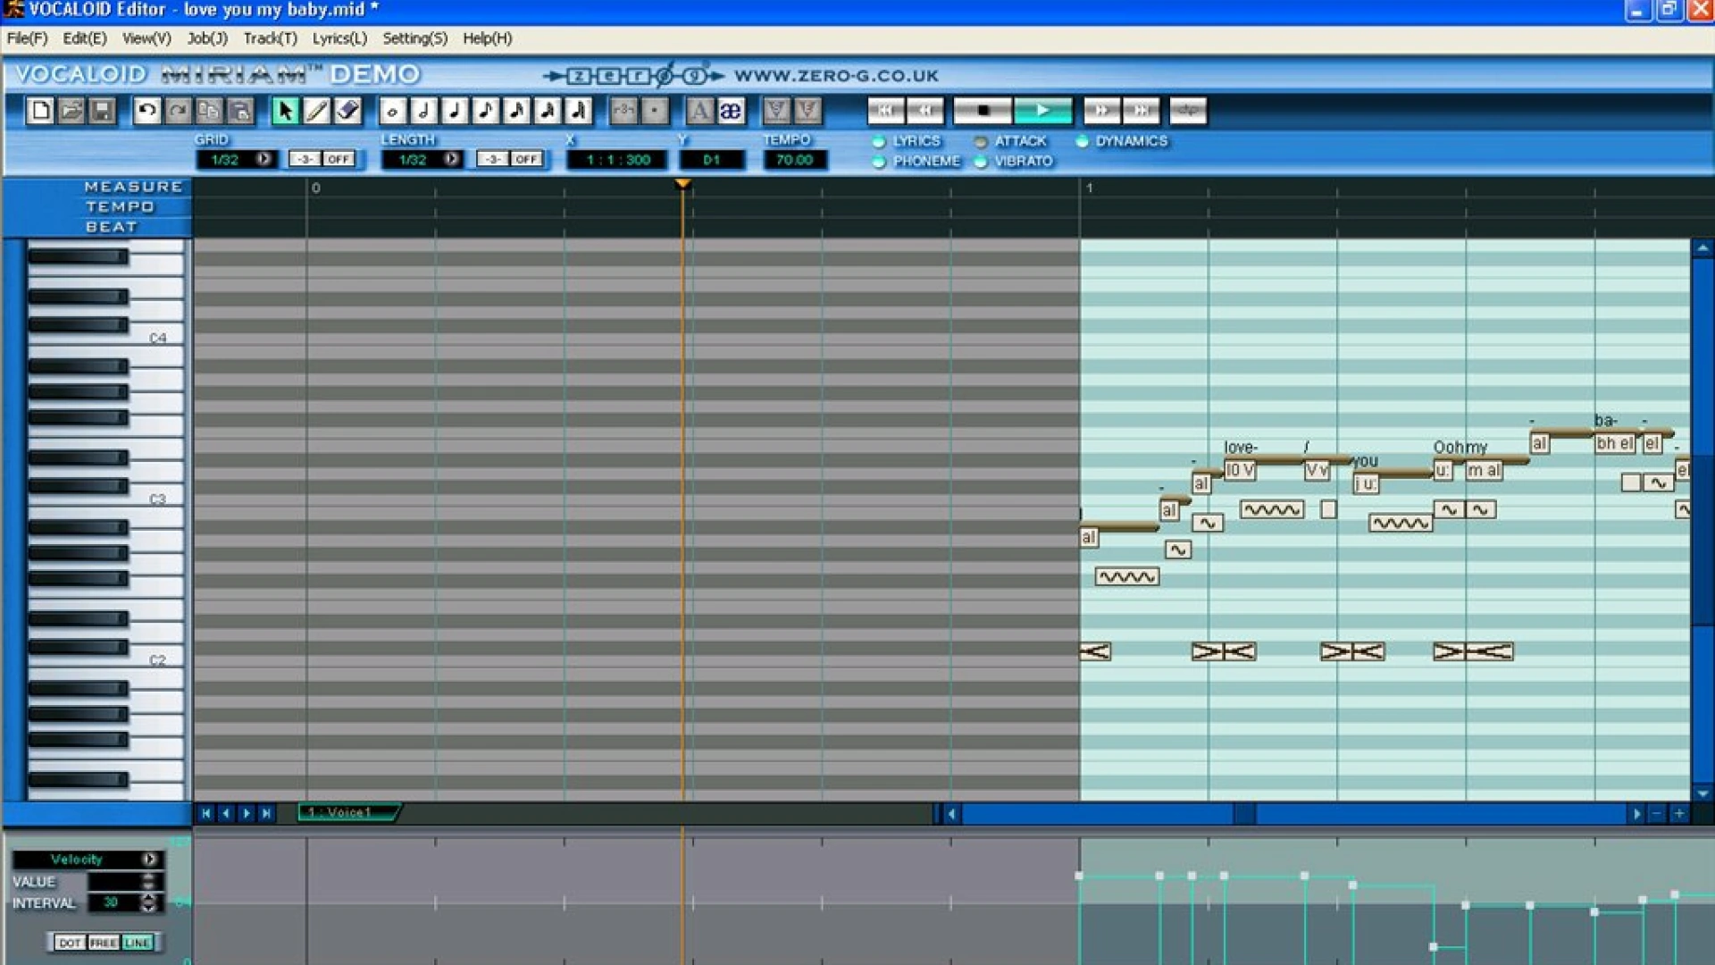
Task: Click the Copy icon in toolbar
Action: [x=209, y=111]
